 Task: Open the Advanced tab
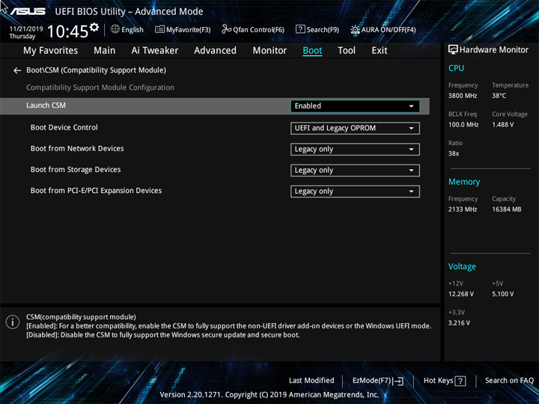(215, 51)
